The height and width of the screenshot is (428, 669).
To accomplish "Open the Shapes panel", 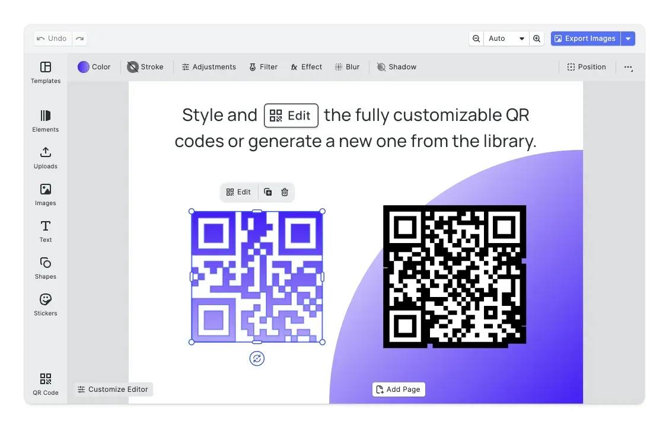I will click(45, 268).
